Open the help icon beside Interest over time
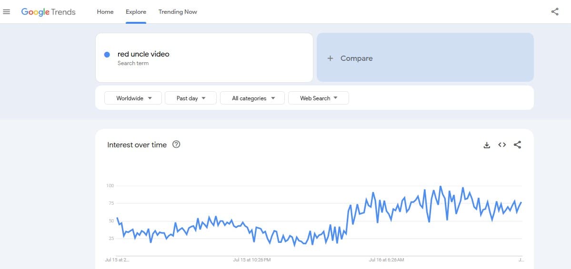The height and width of the screenshot is (269, 571). [x=176, y=144]
